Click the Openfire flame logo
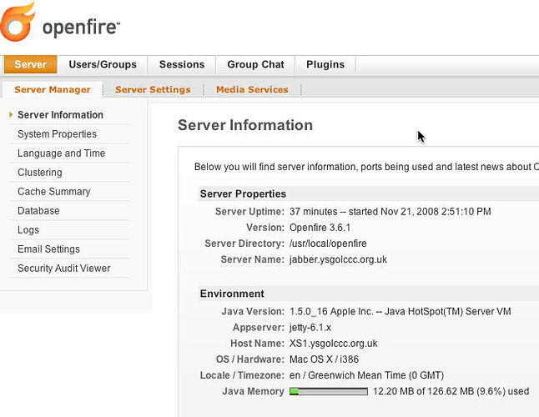Screen dimensions: 539x417 [x=18, y=22]
